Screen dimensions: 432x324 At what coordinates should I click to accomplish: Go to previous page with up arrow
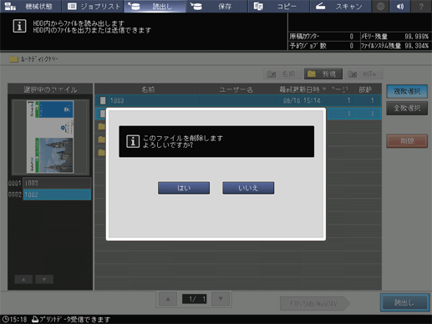point(168,299)
